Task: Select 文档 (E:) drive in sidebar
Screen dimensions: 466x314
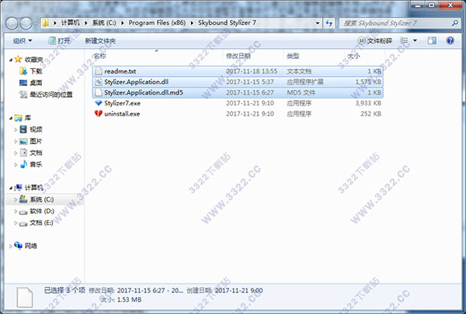Action: 41,223
